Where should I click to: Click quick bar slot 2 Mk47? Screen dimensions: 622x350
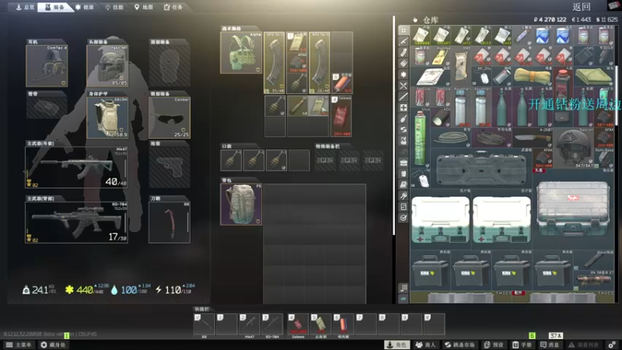250,324
